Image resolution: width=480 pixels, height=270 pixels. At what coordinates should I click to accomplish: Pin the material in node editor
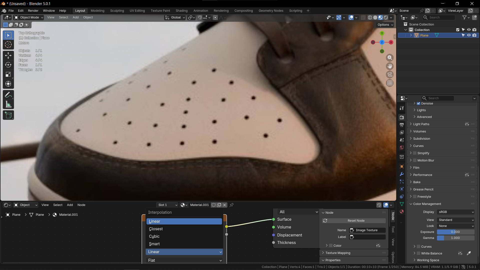(x=231, y=205)
